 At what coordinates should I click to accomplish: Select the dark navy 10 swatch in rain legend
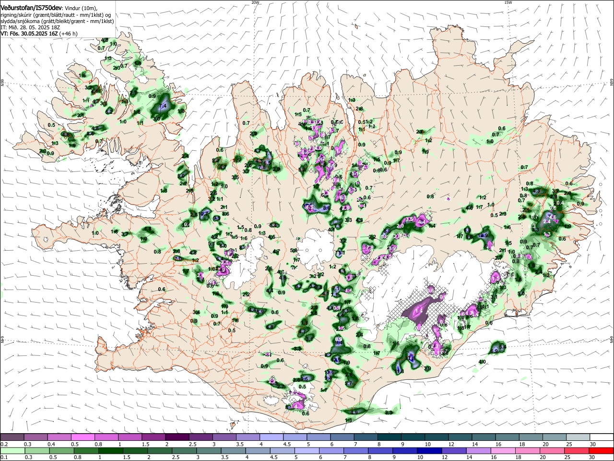click(429, 450)
